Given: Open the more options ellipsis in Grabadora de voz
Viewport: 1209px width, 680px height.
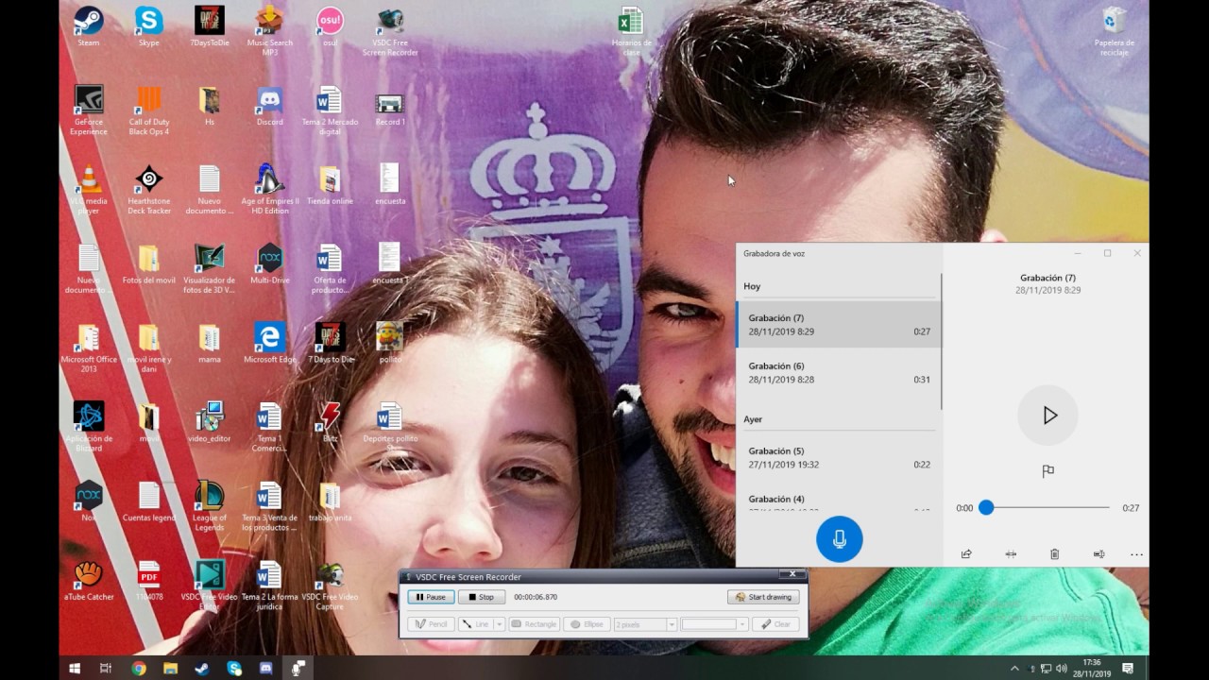Looking at the screenshot, I should [1136, 554].
